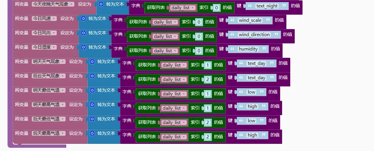Image resolution: width=374 pixels, height=151 pixels.
Task: Open the gear settings on the 今日风速 block
Action: pos(83,19)
